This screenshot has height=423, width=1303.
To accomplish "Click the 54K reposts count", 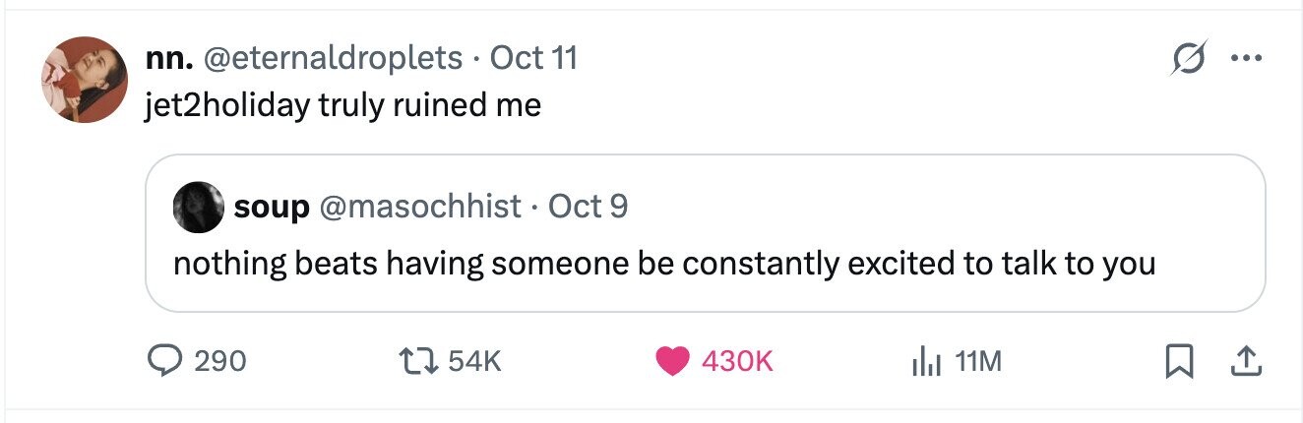I will click(x=474, y=363).
